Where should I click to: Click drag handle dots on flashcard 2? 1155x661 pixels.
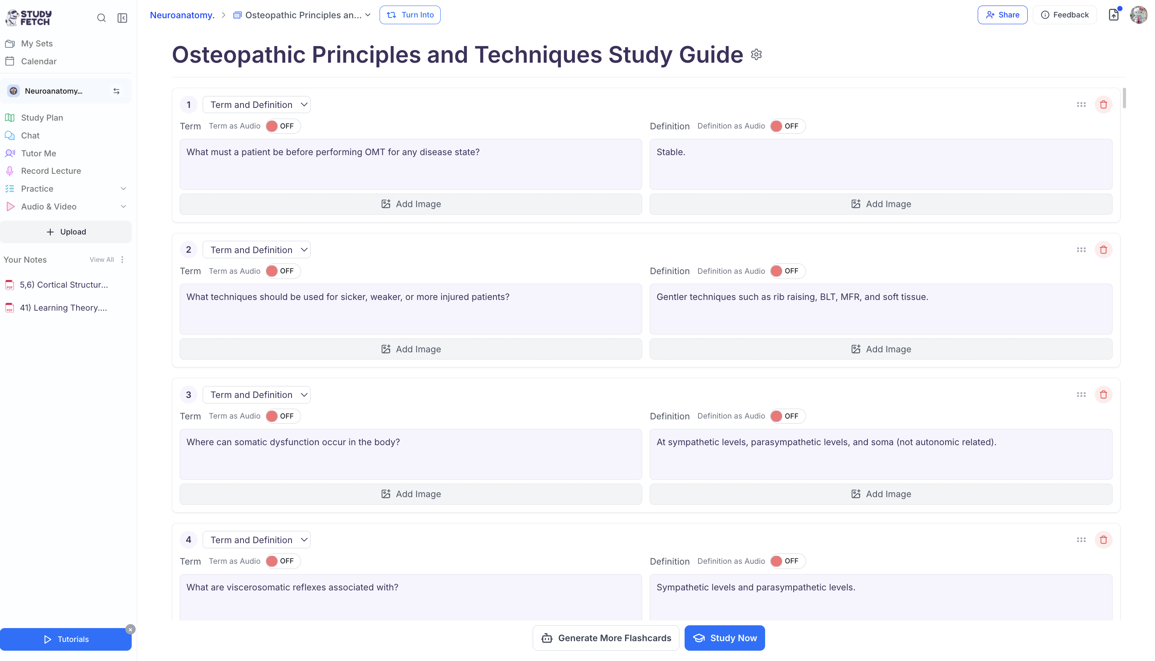coord(1081,250)
